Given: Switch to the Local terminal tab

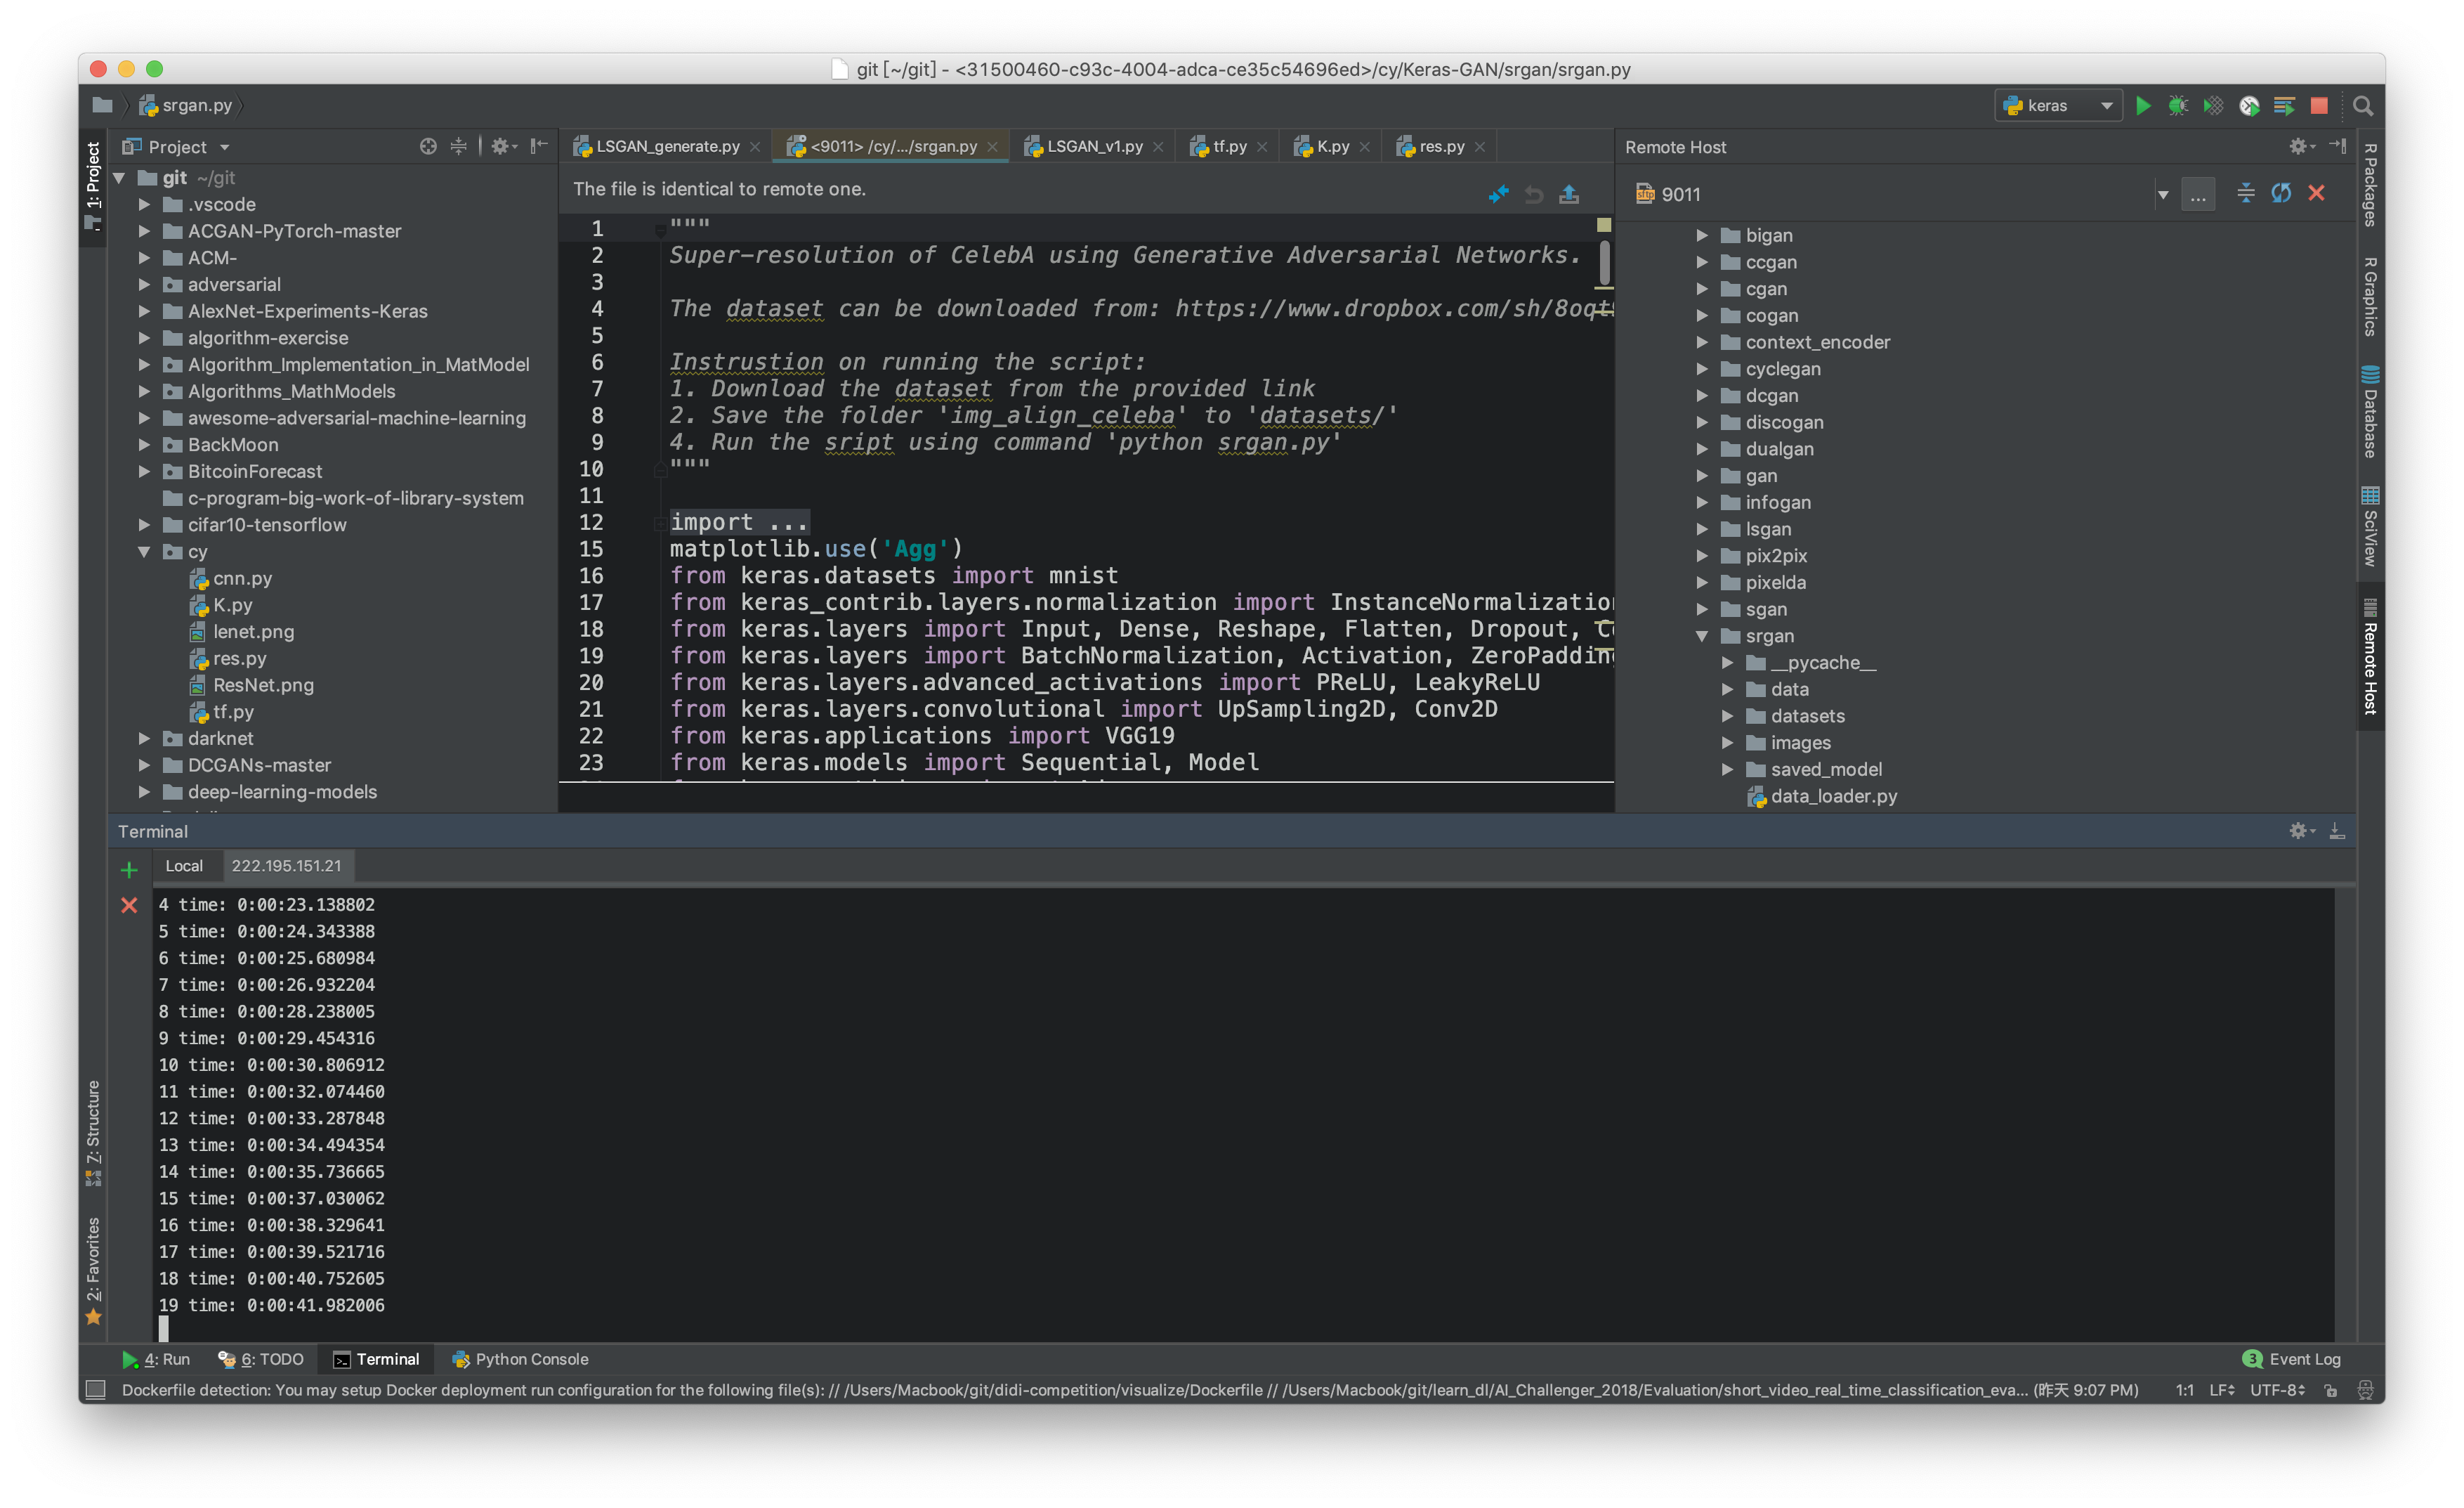Looking at the screenshot, I should click(x=184, y=866).
